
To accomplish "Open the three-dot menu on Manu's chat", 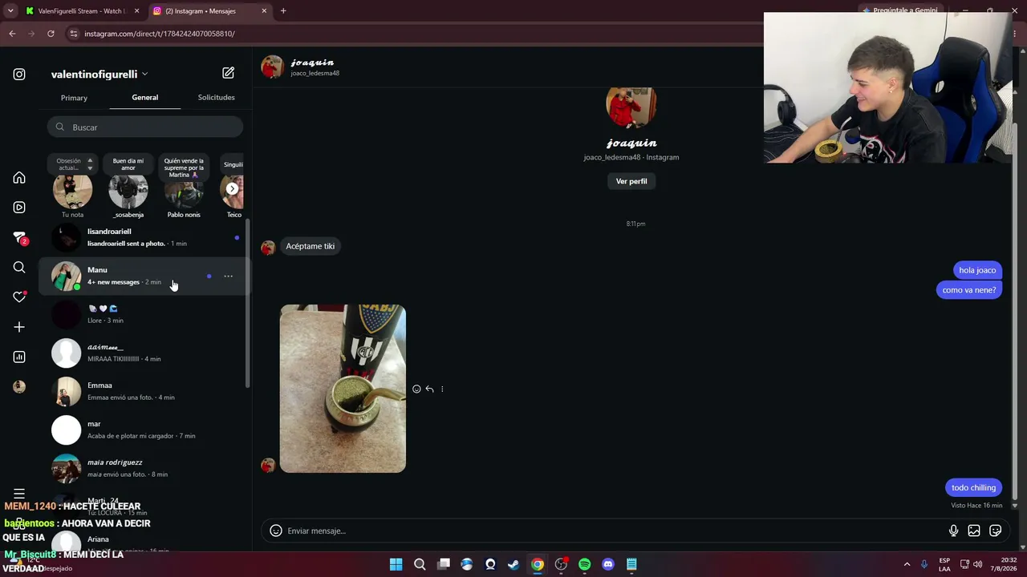I will click(x=229, y=276).
